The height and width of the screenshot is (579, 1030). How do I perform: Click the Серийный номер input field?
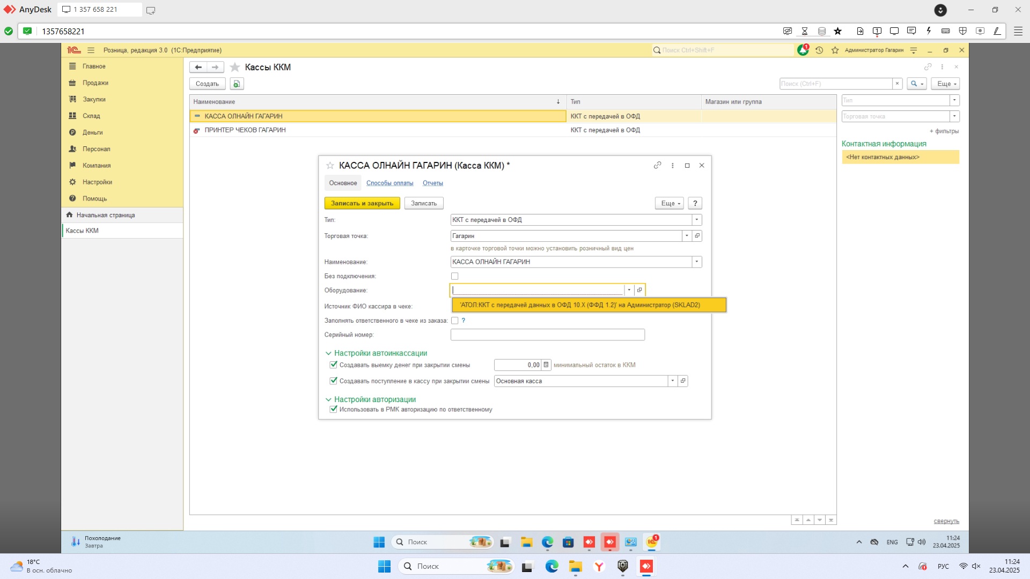pos(547,335)
